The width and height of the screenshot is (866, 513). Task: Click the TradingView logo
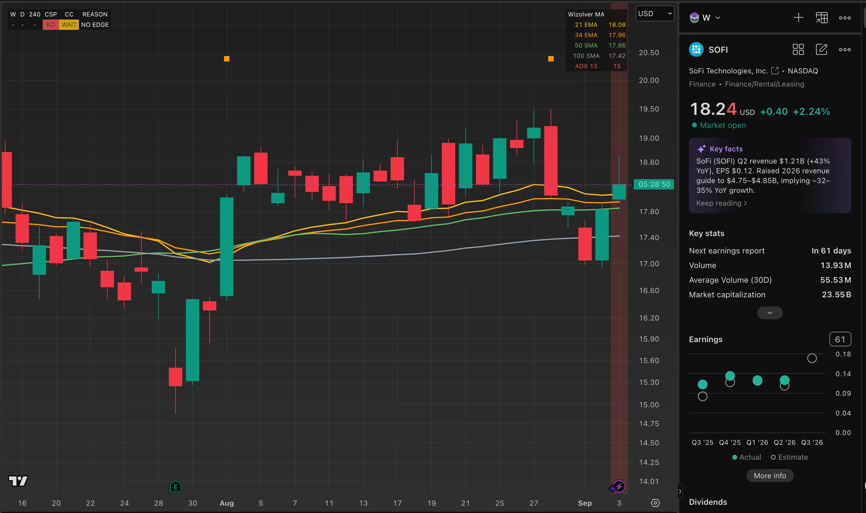point(18,480)
